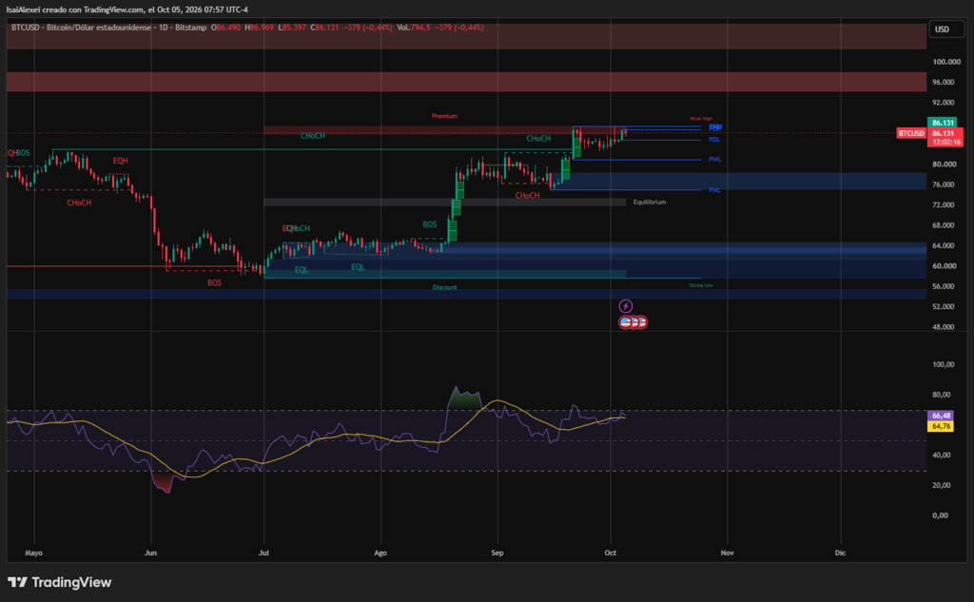Click the 'Weak High' label
This screenshot has width=974, height=602.
pyautogui.click(x=701, y=119)
